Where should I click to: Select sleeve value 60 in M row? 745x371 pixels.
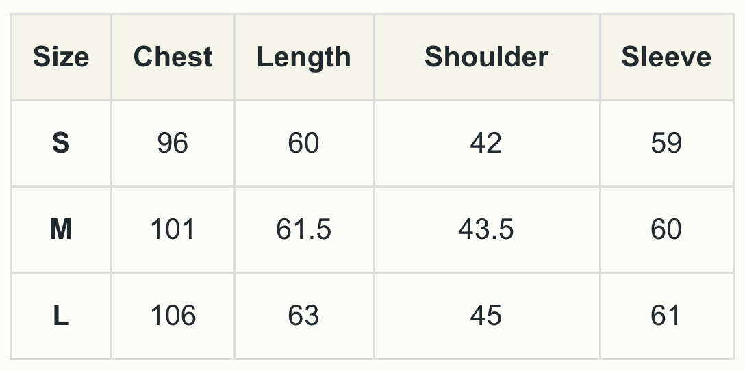pos(666,229)
